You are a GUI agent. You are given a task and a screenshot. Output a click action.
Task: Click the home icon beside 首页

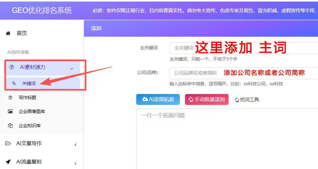[x=8, y=33]
